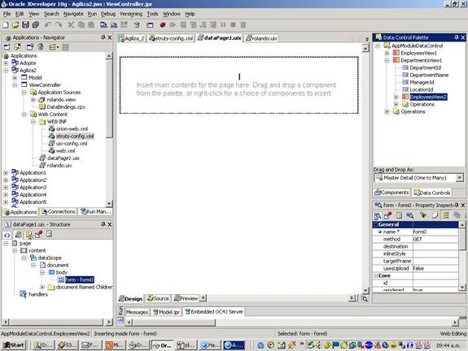Click the Paste icon in main toolbar
The width and height of the screenshot is (468, 351).
[x=91, y=25]
